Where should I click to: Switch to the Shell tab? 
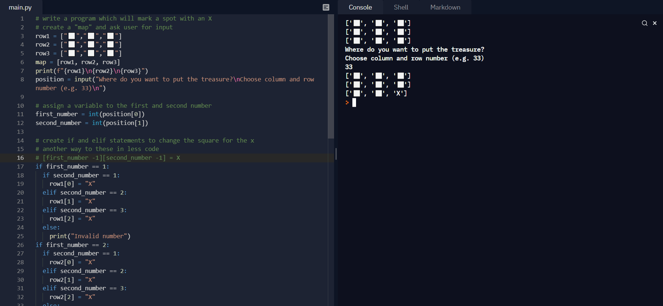401,7
